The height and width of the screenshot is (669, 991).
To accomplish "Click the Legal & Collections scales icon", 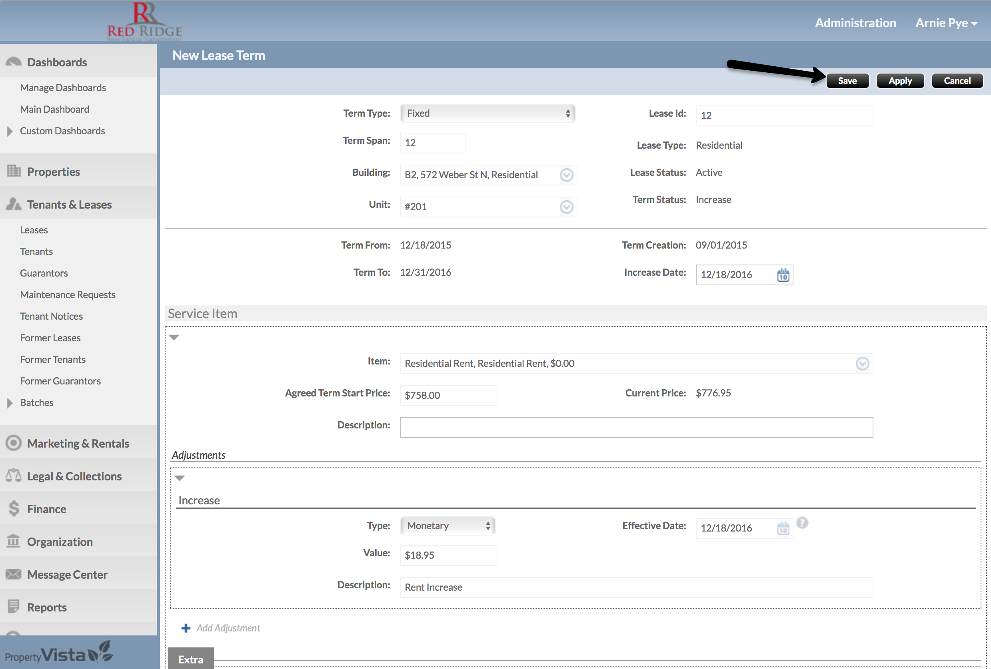I will pyautogui.click(x=14, y=476).
